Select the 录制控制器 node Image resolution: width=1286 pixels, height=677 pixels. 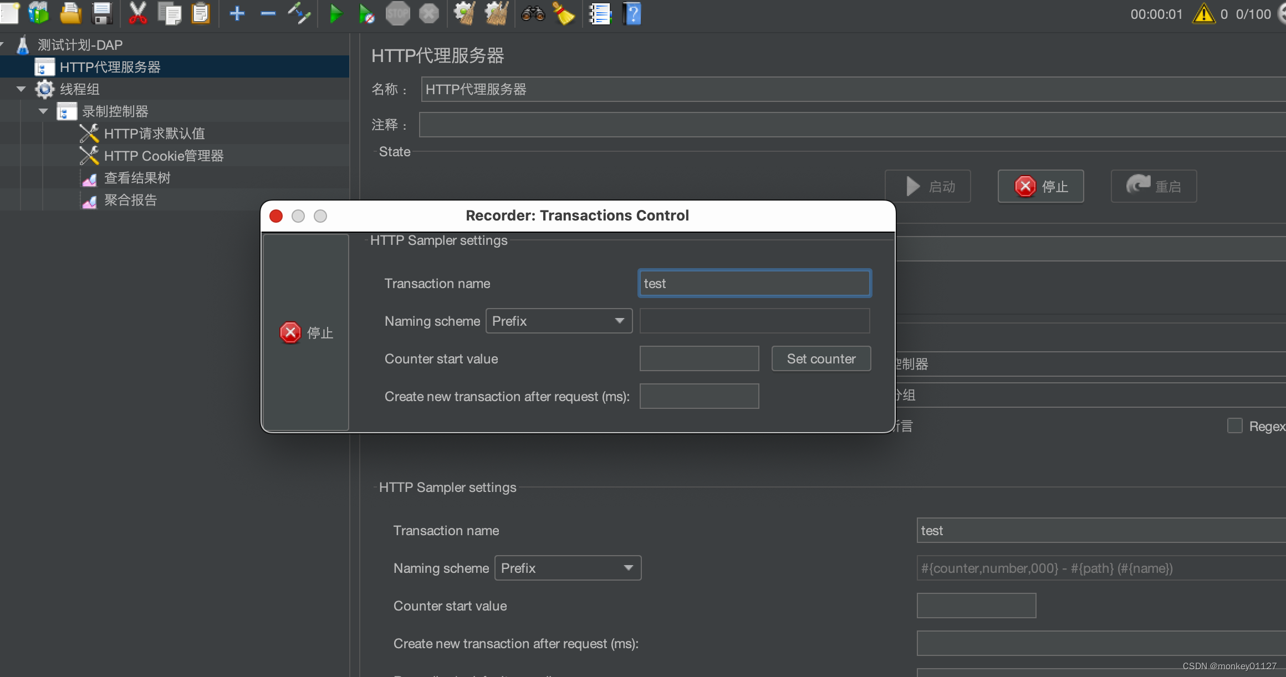[115, 111]
